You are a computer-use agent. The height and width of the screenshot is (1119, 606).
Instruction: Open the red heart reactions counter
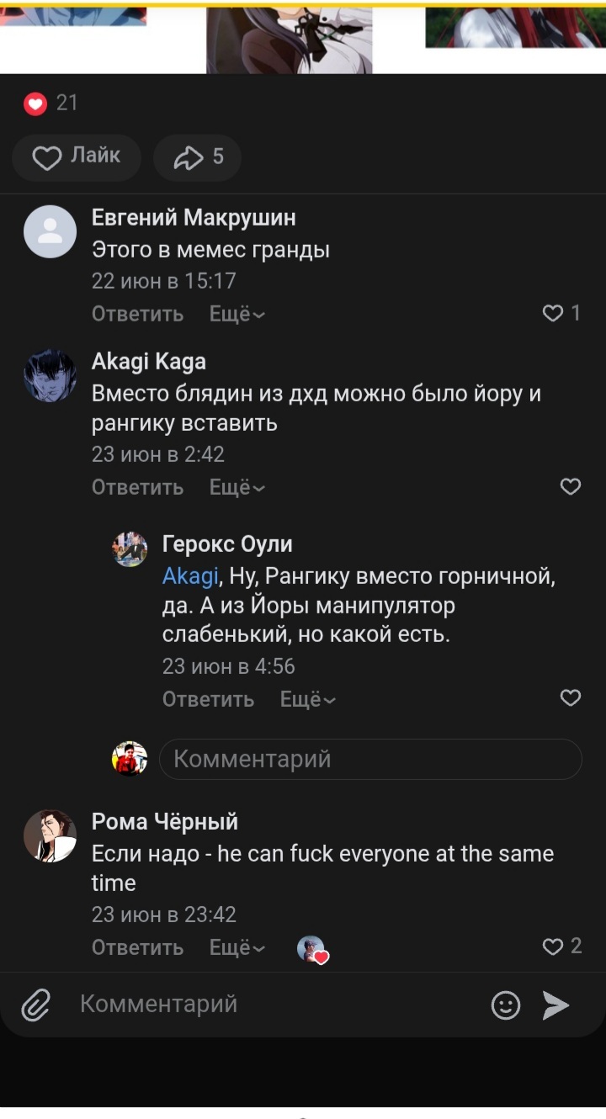[35, 103]
